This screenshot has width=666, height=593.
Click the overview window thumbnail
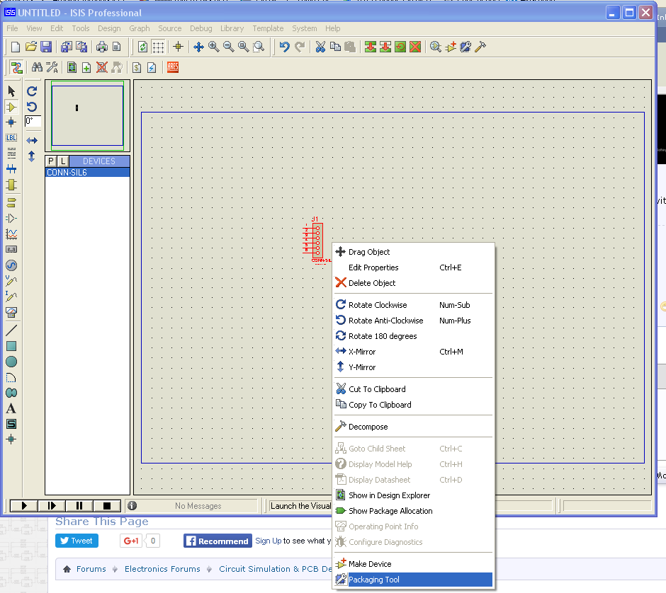point(87,115)
